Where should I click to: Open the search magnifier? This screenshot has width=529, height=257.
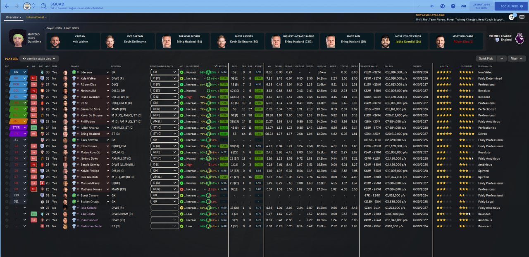pyautogui.click(x=43, y=6)
